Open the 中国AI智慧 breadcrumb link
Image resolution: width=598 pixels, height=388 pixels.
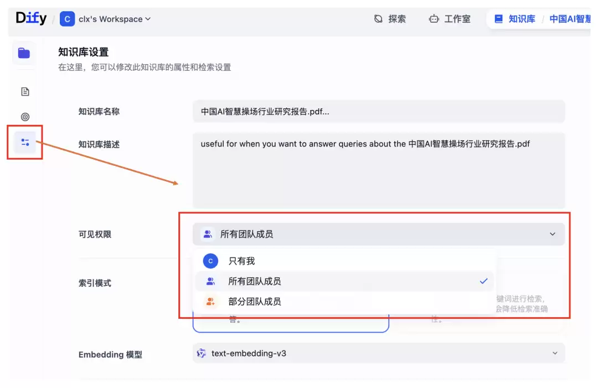(x=570, y=19)
